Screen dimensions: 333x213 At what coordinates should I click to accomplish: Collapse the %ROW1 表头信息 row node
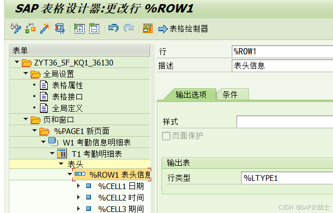click(70, 174)
